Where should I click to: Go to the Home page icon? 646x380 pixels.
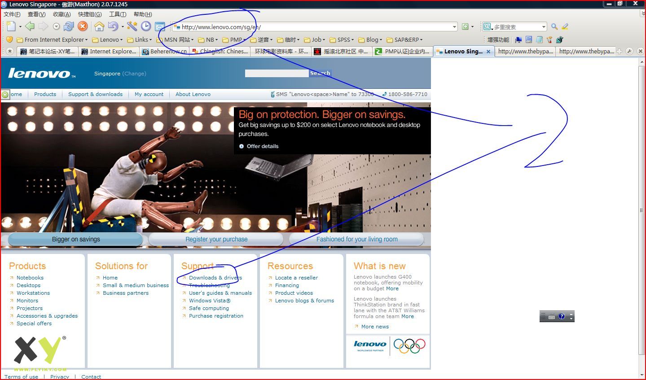tap(99, 26)
